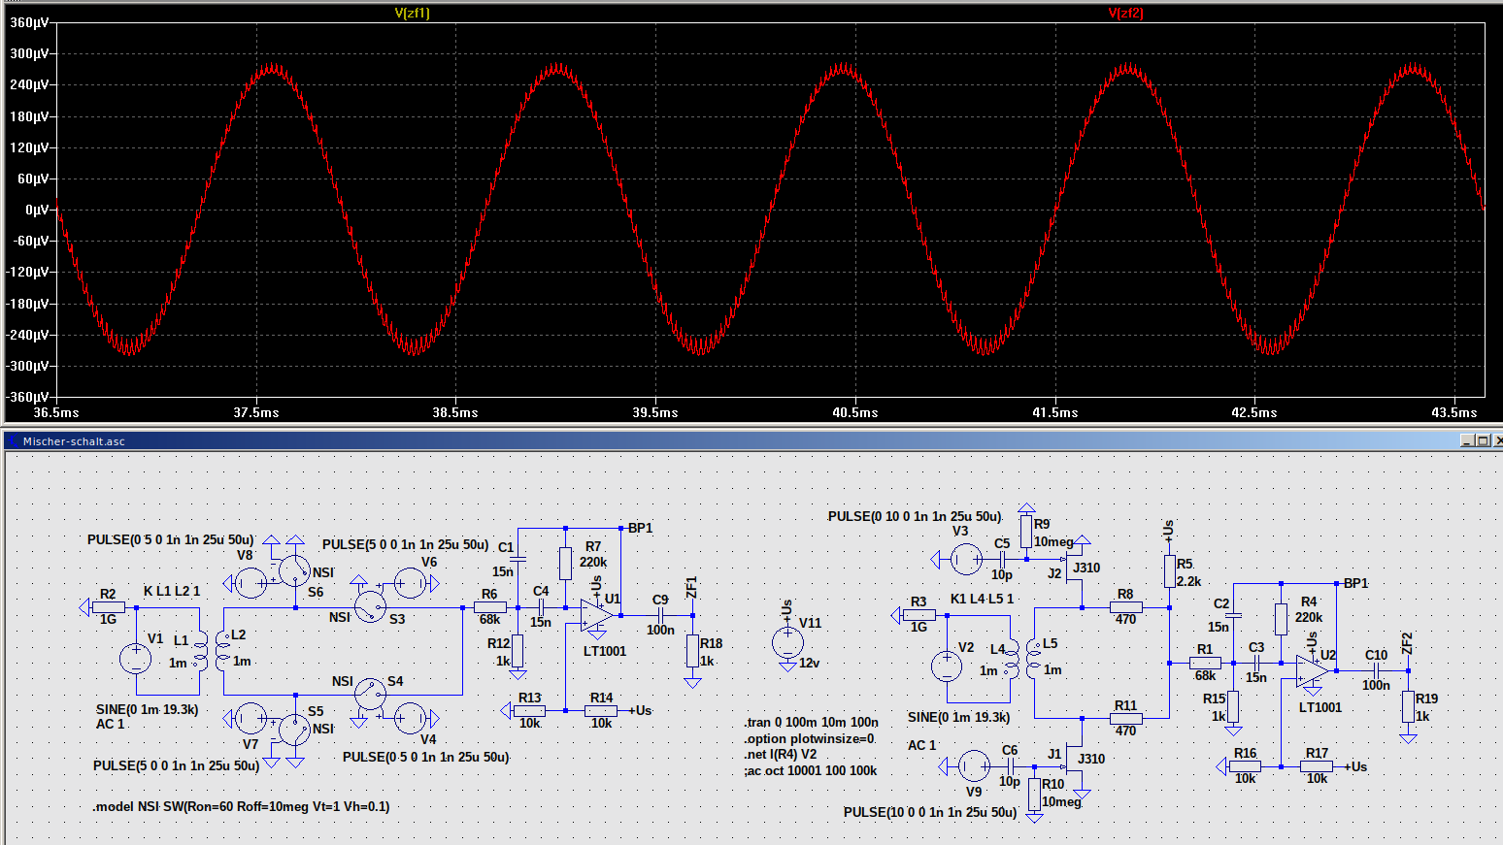Click the U2 op-amp symbol
Screen dimensions: 1503x845
[x=1312, y=671]
